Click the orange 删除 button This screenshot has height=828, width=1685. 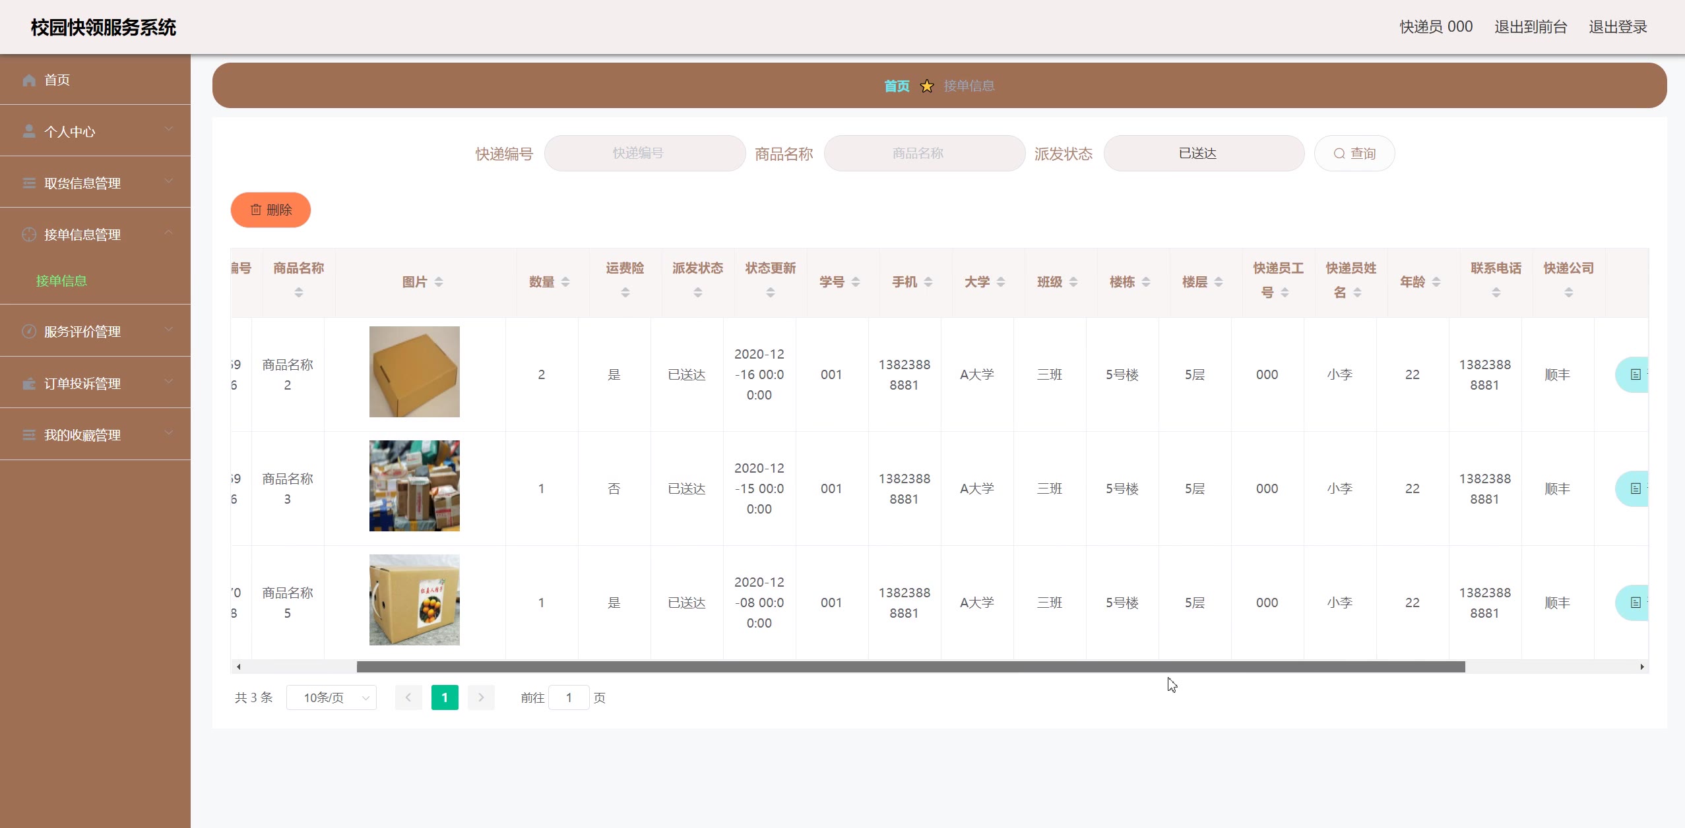click(x=270, y=210)
